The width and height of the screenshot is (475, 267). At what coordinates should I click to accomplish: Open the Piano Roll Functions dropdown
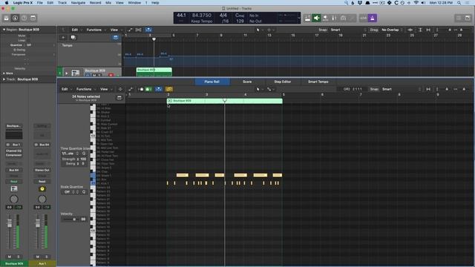(x=86, y=89)
